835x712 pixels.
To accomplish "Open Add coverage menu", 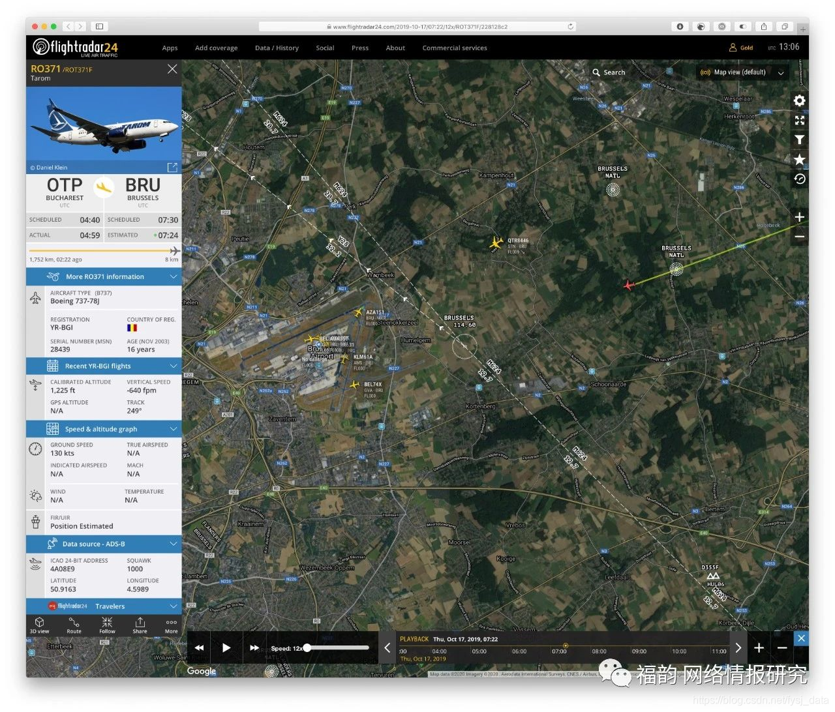I will click(x=216, y=48).
